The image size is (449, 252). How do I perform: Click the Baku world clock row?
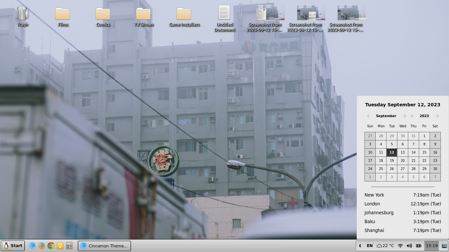[403, 221]
